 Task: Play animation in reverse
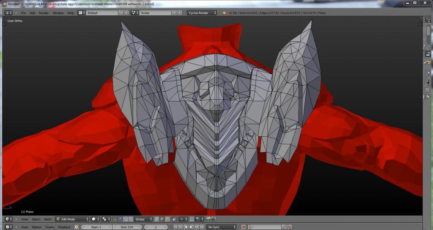[186, 227]
